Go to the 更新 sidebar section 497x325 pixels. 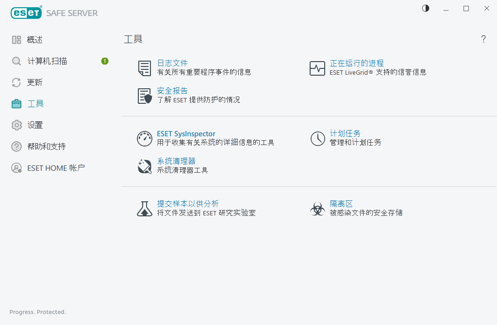coord(35,82)
